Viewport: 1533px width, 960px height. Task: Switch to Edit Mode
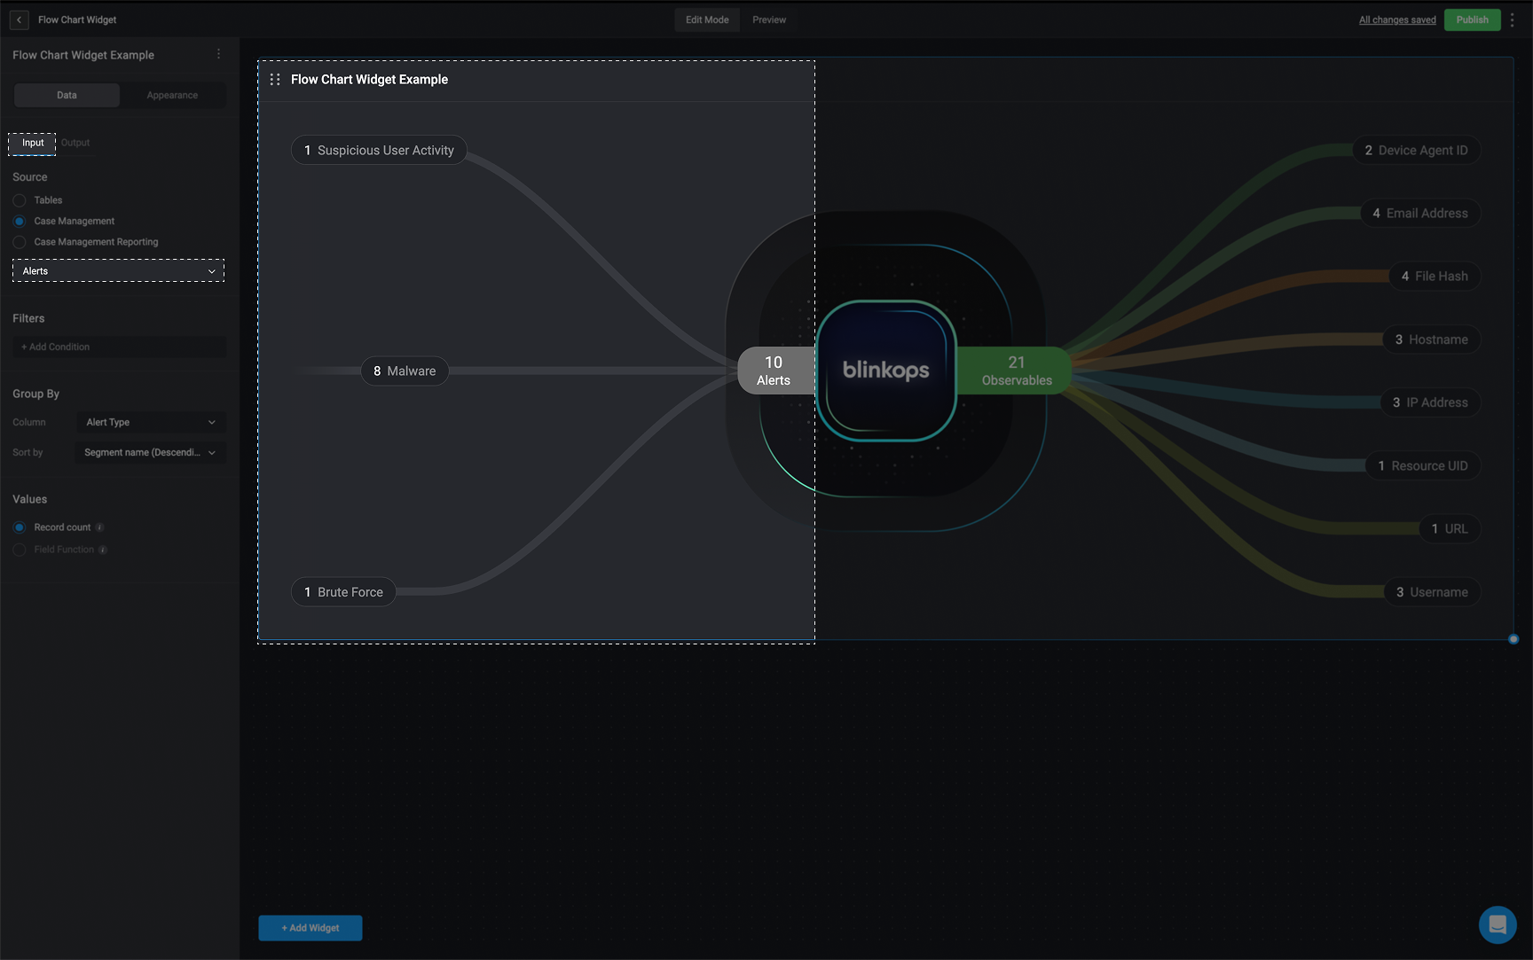tap(707, 20)
